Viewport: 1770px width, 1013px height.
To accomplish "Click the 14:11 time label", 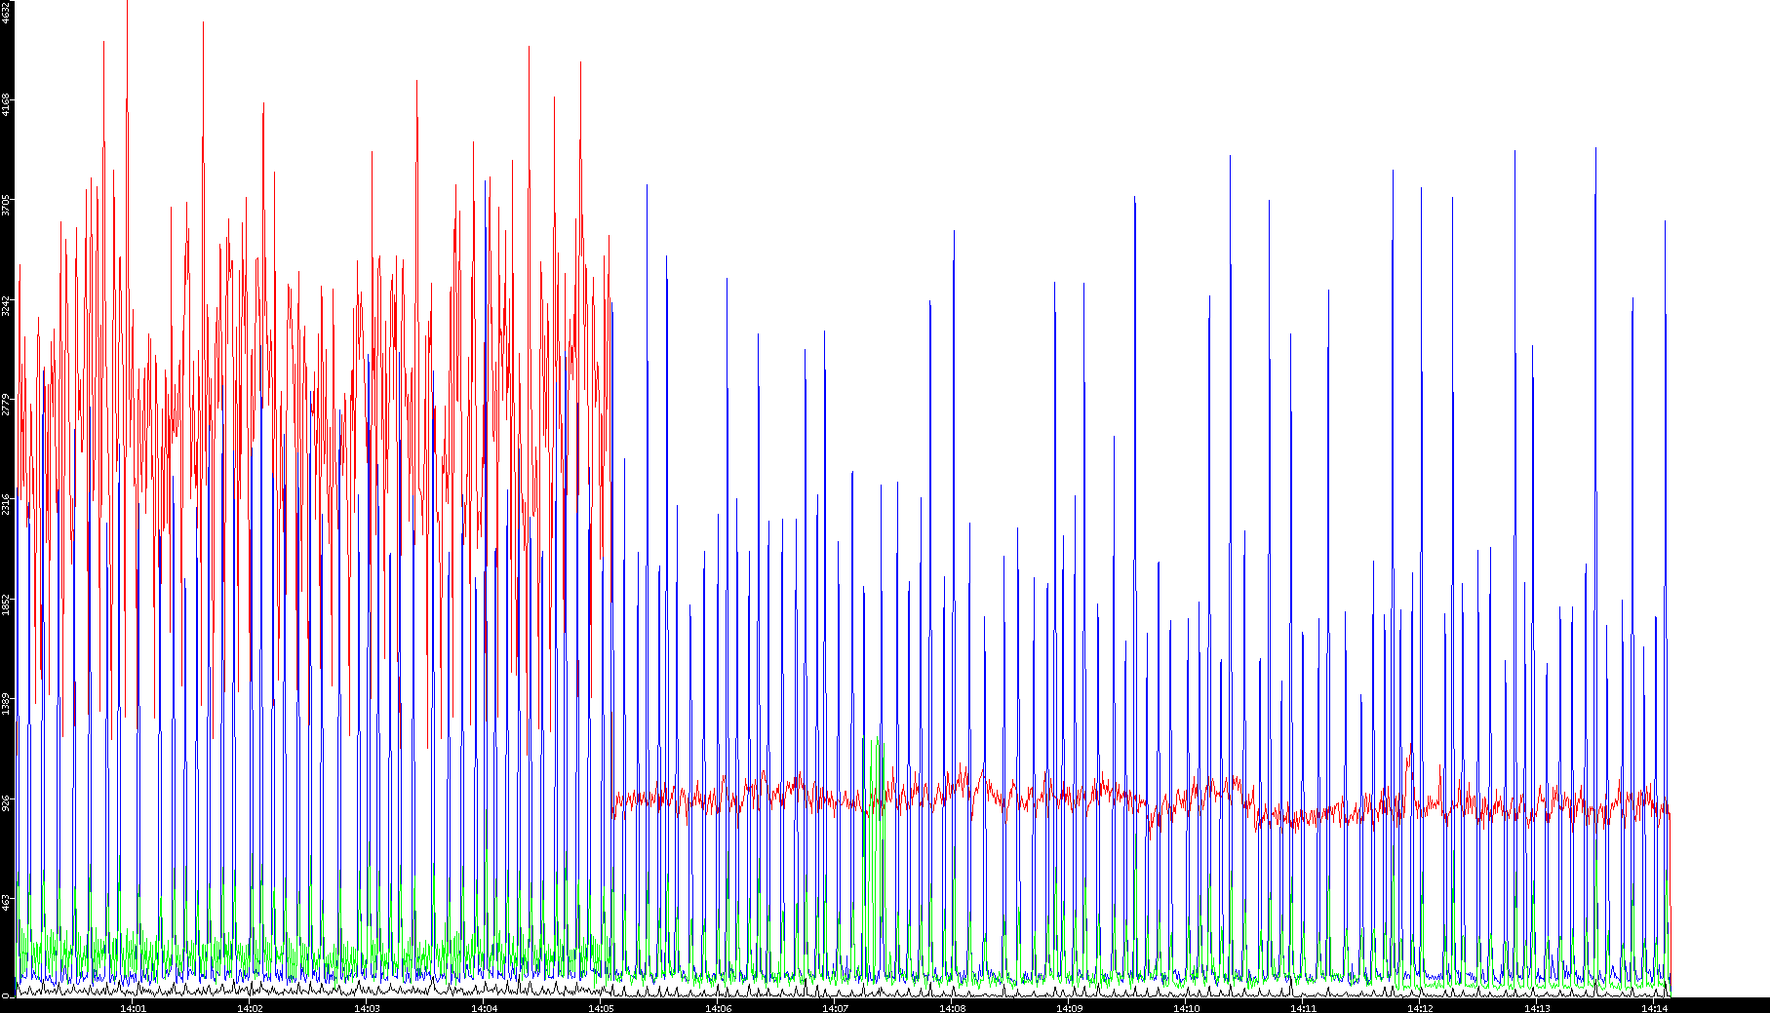I will 1303,1008.
